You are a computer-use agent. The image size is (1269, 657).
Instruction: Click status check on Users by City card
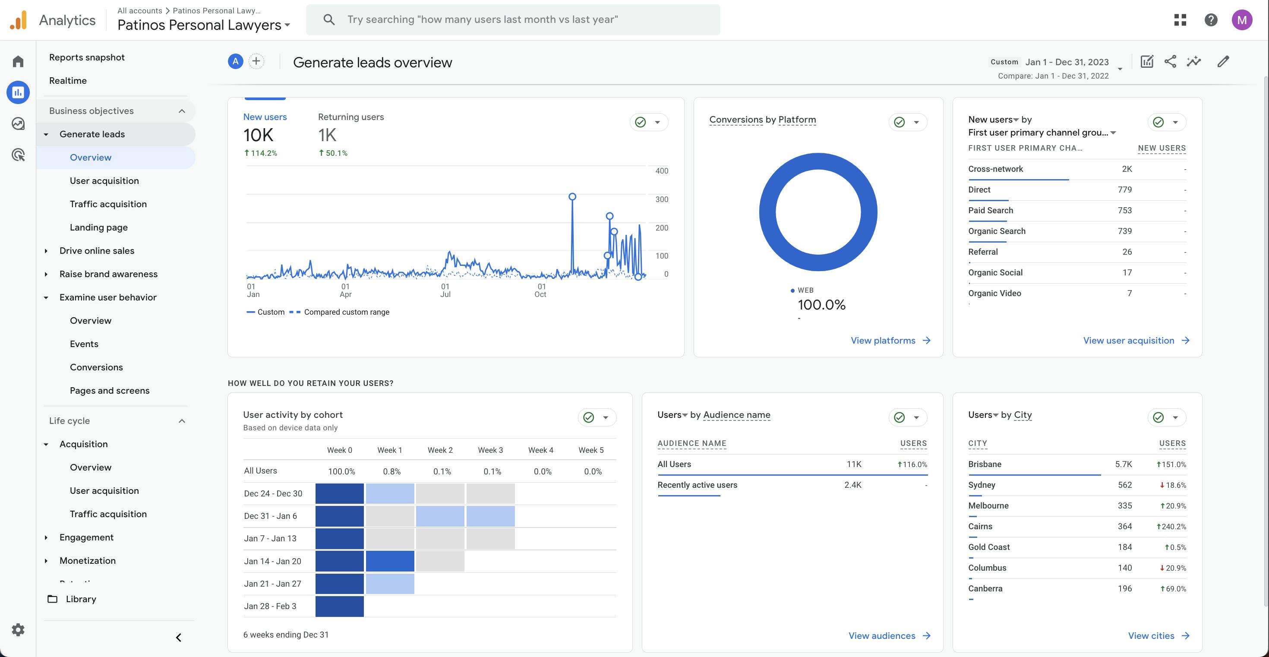[x=1159, y=418]
